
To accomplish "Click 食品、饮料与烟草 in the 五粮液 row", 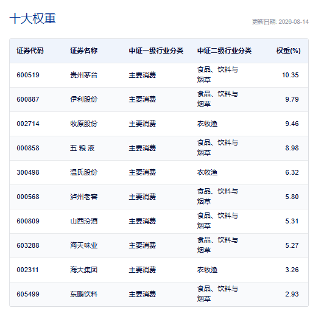I will [217, 148].
